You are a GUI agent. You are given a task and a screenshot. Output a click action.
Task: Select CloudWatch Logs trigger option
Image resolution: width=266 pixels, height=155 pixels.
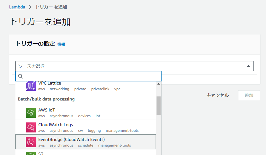pos(86,127)
